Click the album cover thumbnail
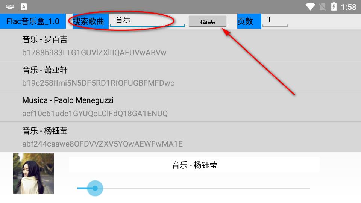The image size is (361, 203). coord(33,174)
